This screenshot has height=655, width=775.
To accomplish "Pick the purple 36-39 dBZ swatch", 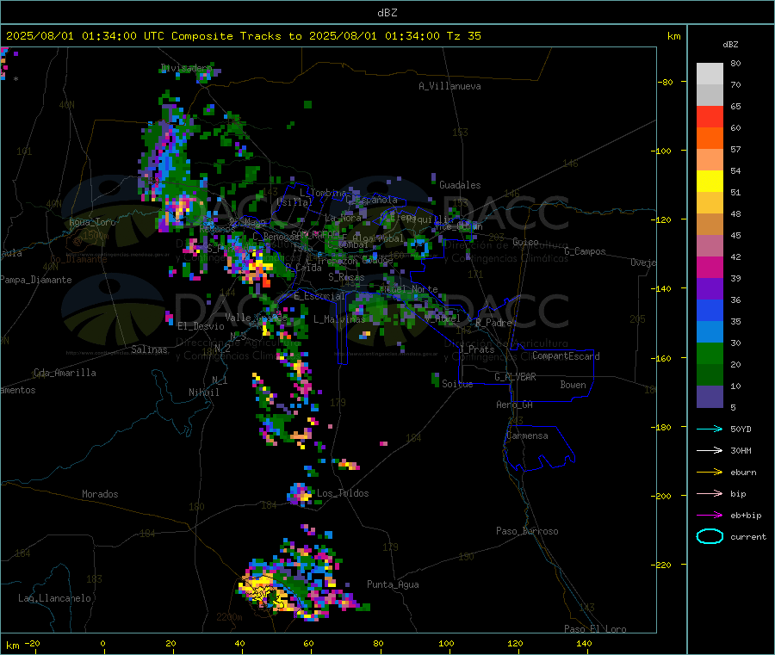I will coord(710,289).
